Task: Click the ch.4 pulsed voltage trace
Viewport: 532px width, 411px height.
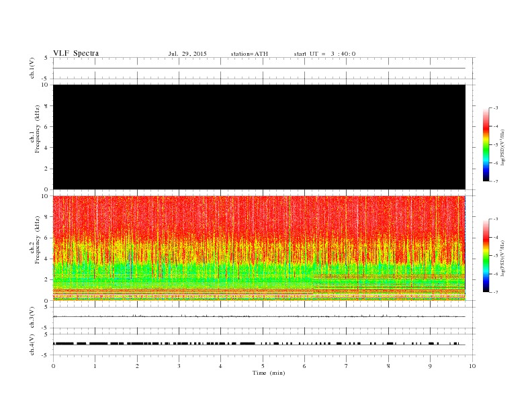Action: (259, 344)
